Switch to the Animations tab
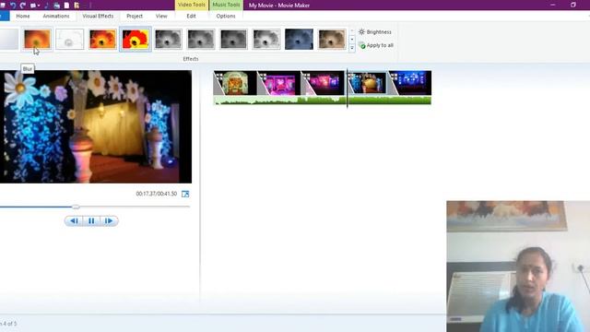 (56, 17)
